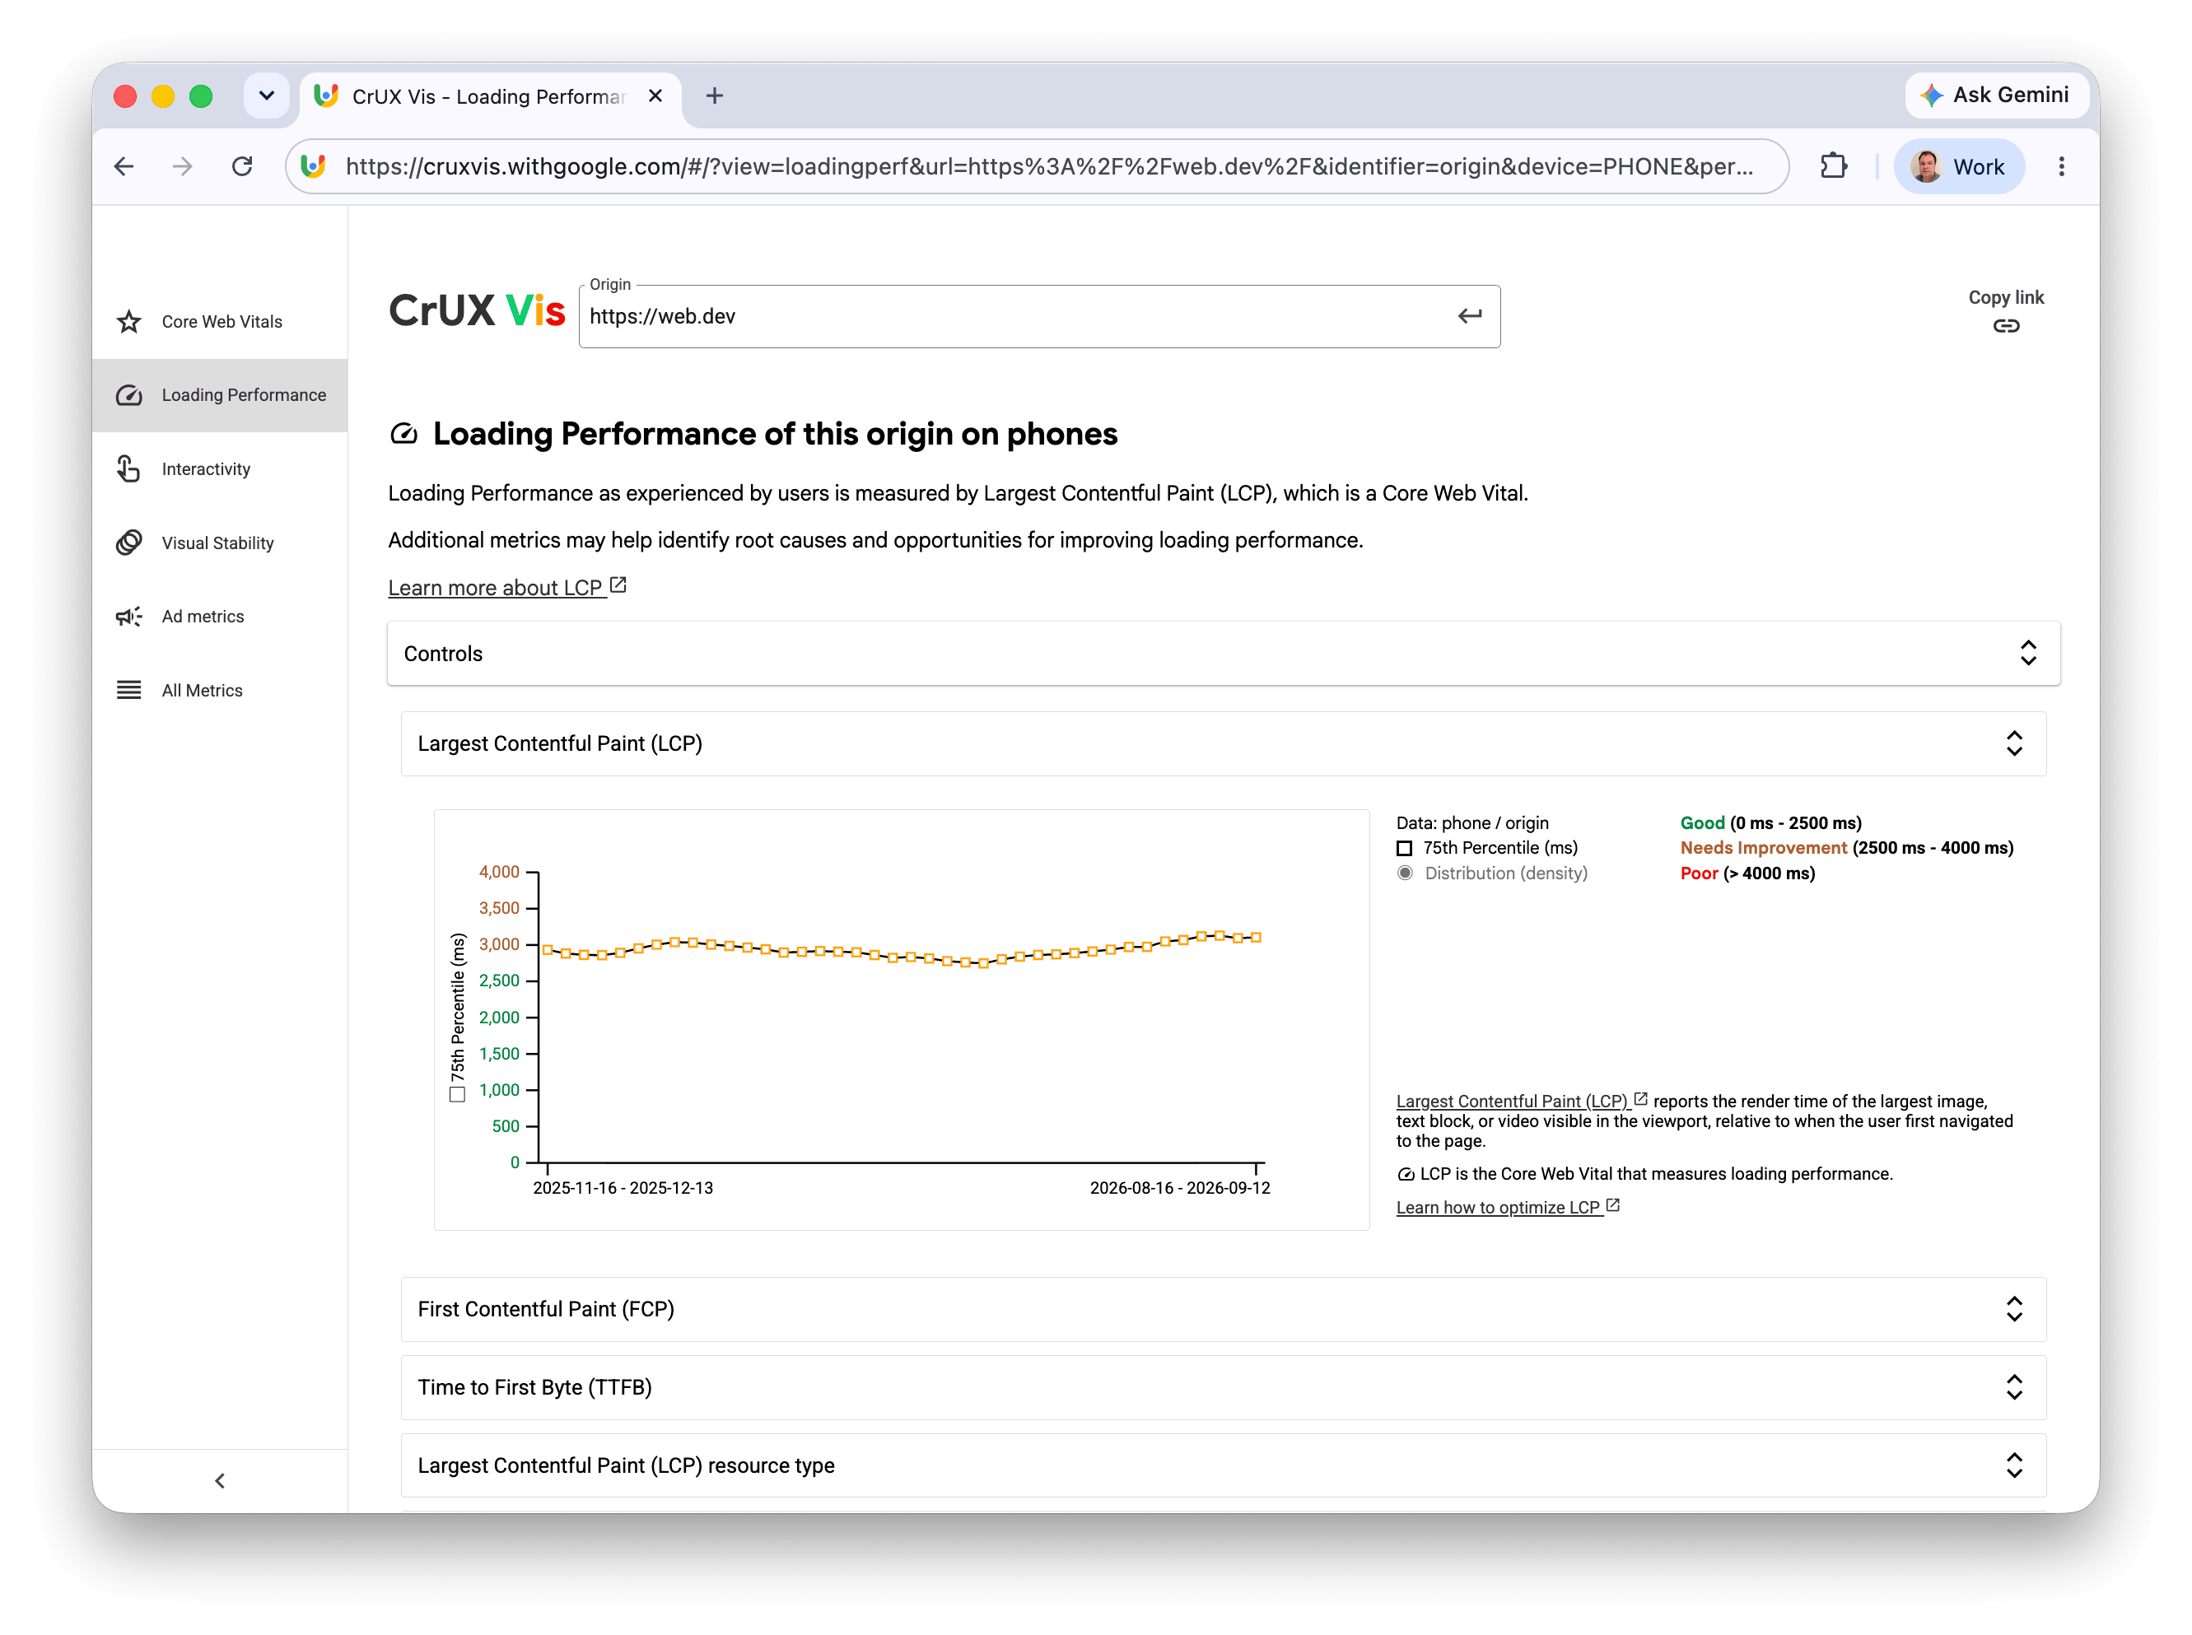Click the Copy link chain icon
Screen dimensions: 2192x1635
(x=2005, y=326)
